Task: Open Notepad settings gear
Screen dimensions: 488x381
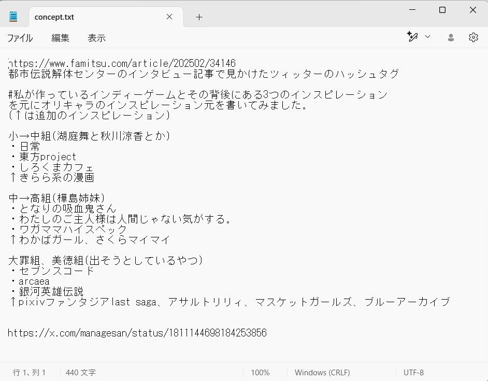Action: (473, 37)
